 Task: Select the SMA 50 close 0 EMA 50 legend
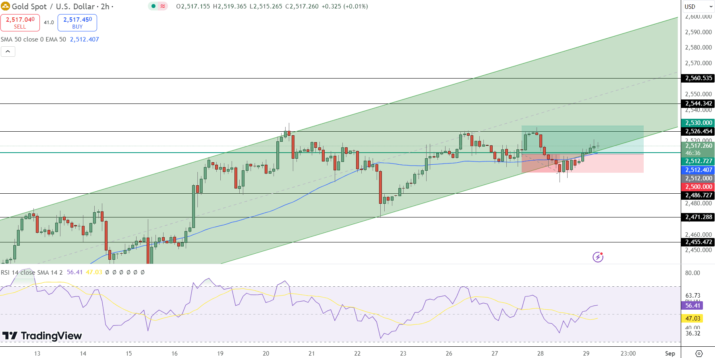(33, 39)
